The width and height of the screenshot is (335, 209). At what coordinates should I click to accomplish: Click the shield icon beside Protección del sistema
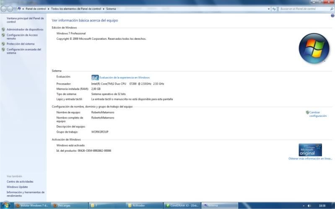click(x=3, y=44)
